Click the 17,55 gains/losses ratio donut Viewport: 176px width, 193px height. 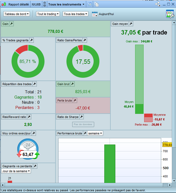point(83,61)
